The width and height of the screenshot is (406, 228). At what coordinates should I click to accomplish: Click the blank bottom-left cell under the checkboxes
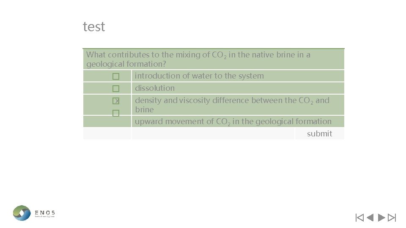(107, 134)
